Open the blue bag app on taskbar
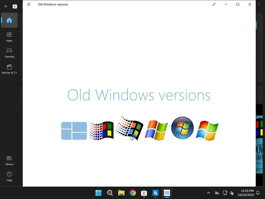The height and width of the screenshot is (199, 265). click(156, 193)
